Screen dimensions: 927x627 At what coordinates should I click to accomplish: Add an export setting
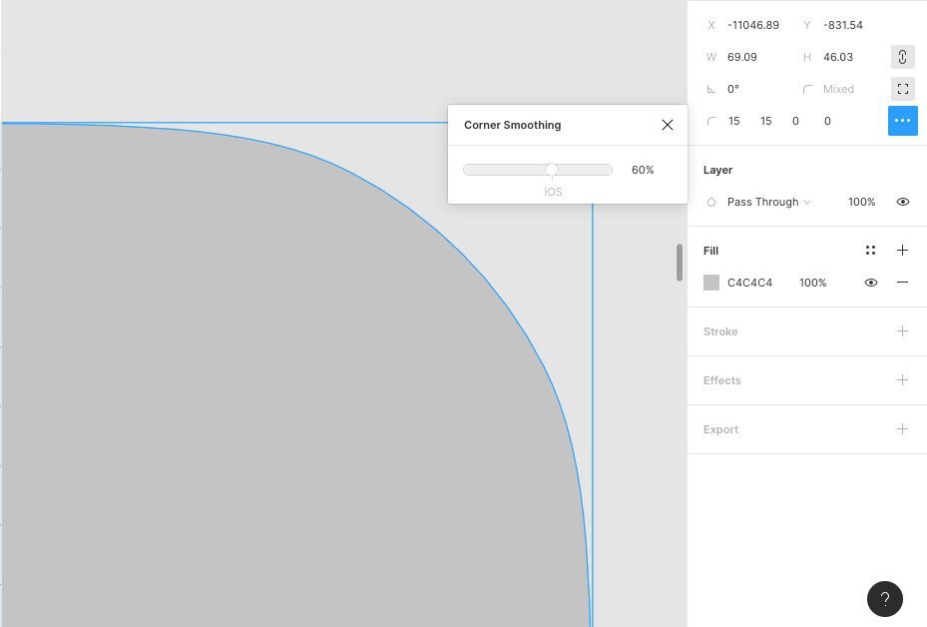coord(902,429)
